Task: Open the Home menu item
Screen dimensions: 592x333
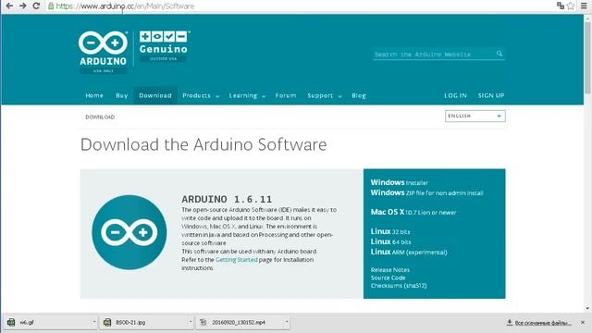Action: [x=94, y=95]
